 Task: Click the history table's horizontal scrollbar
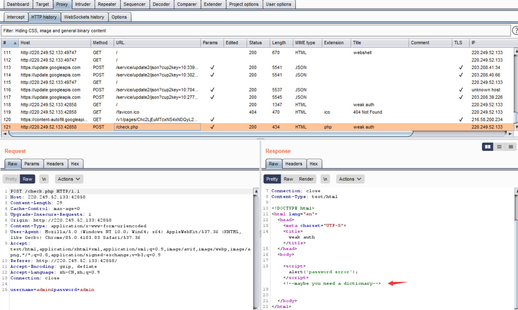coord(210,134)
